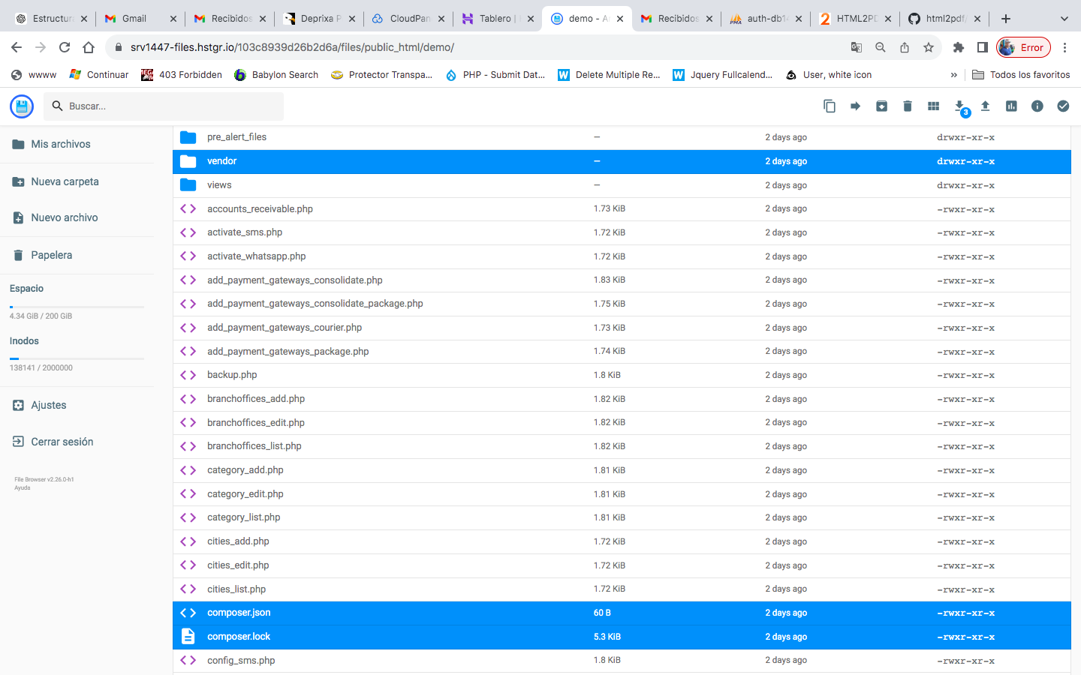Expand the hidden bookmarks chevron
Viewport: 1081px width, 675px height.
953,75
